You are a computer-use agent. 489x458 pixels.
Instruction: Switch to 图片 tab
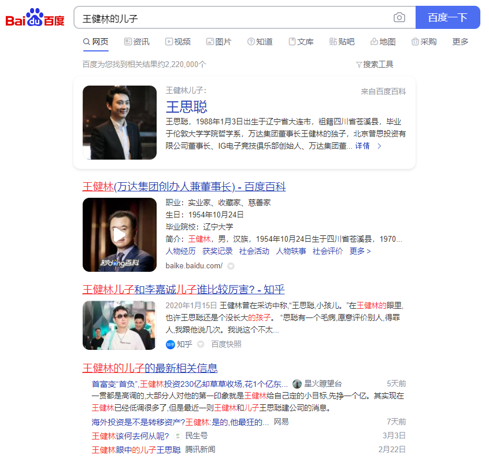point(219,42)
